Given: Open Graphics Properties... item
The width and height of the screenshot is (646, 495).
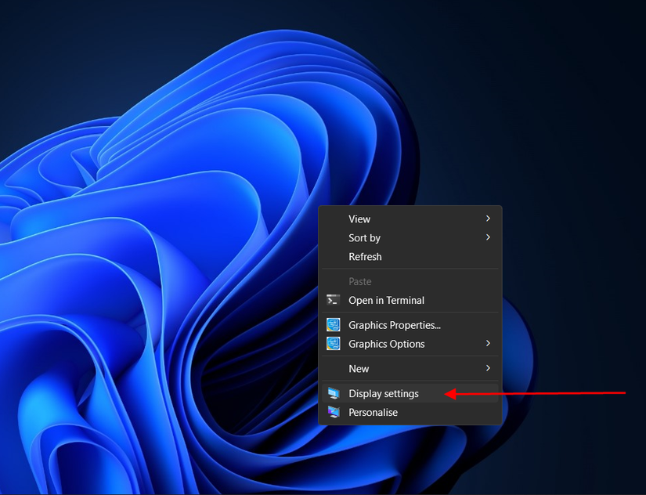Looking at the screenshot, I should click(410, 325).
